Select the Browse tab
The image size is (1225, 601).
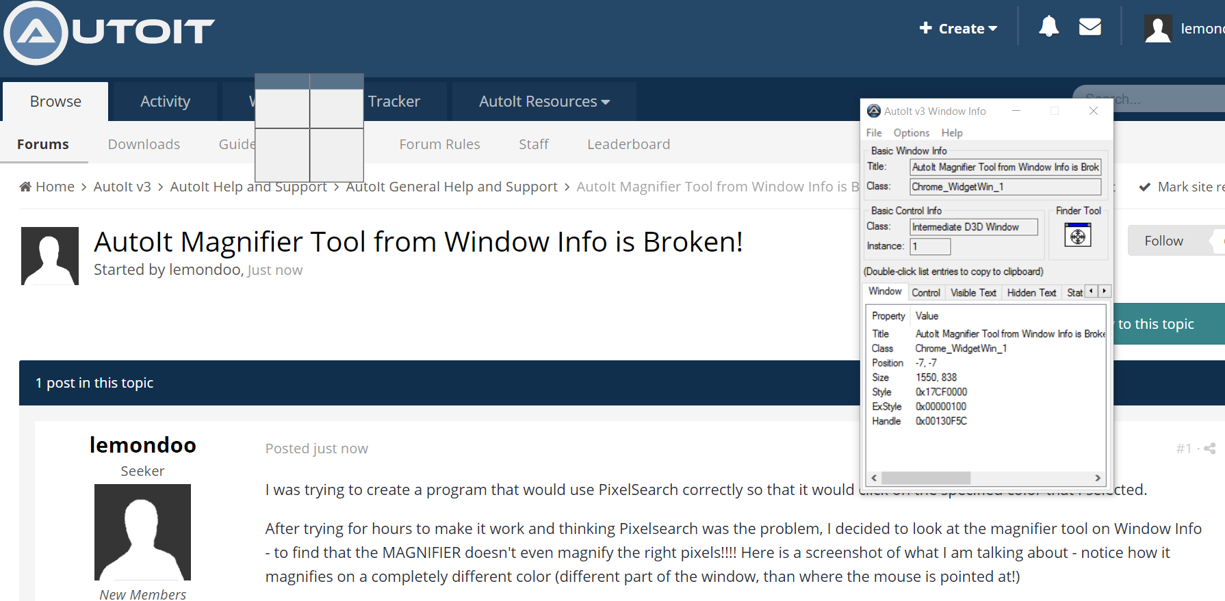pos(55,101)
